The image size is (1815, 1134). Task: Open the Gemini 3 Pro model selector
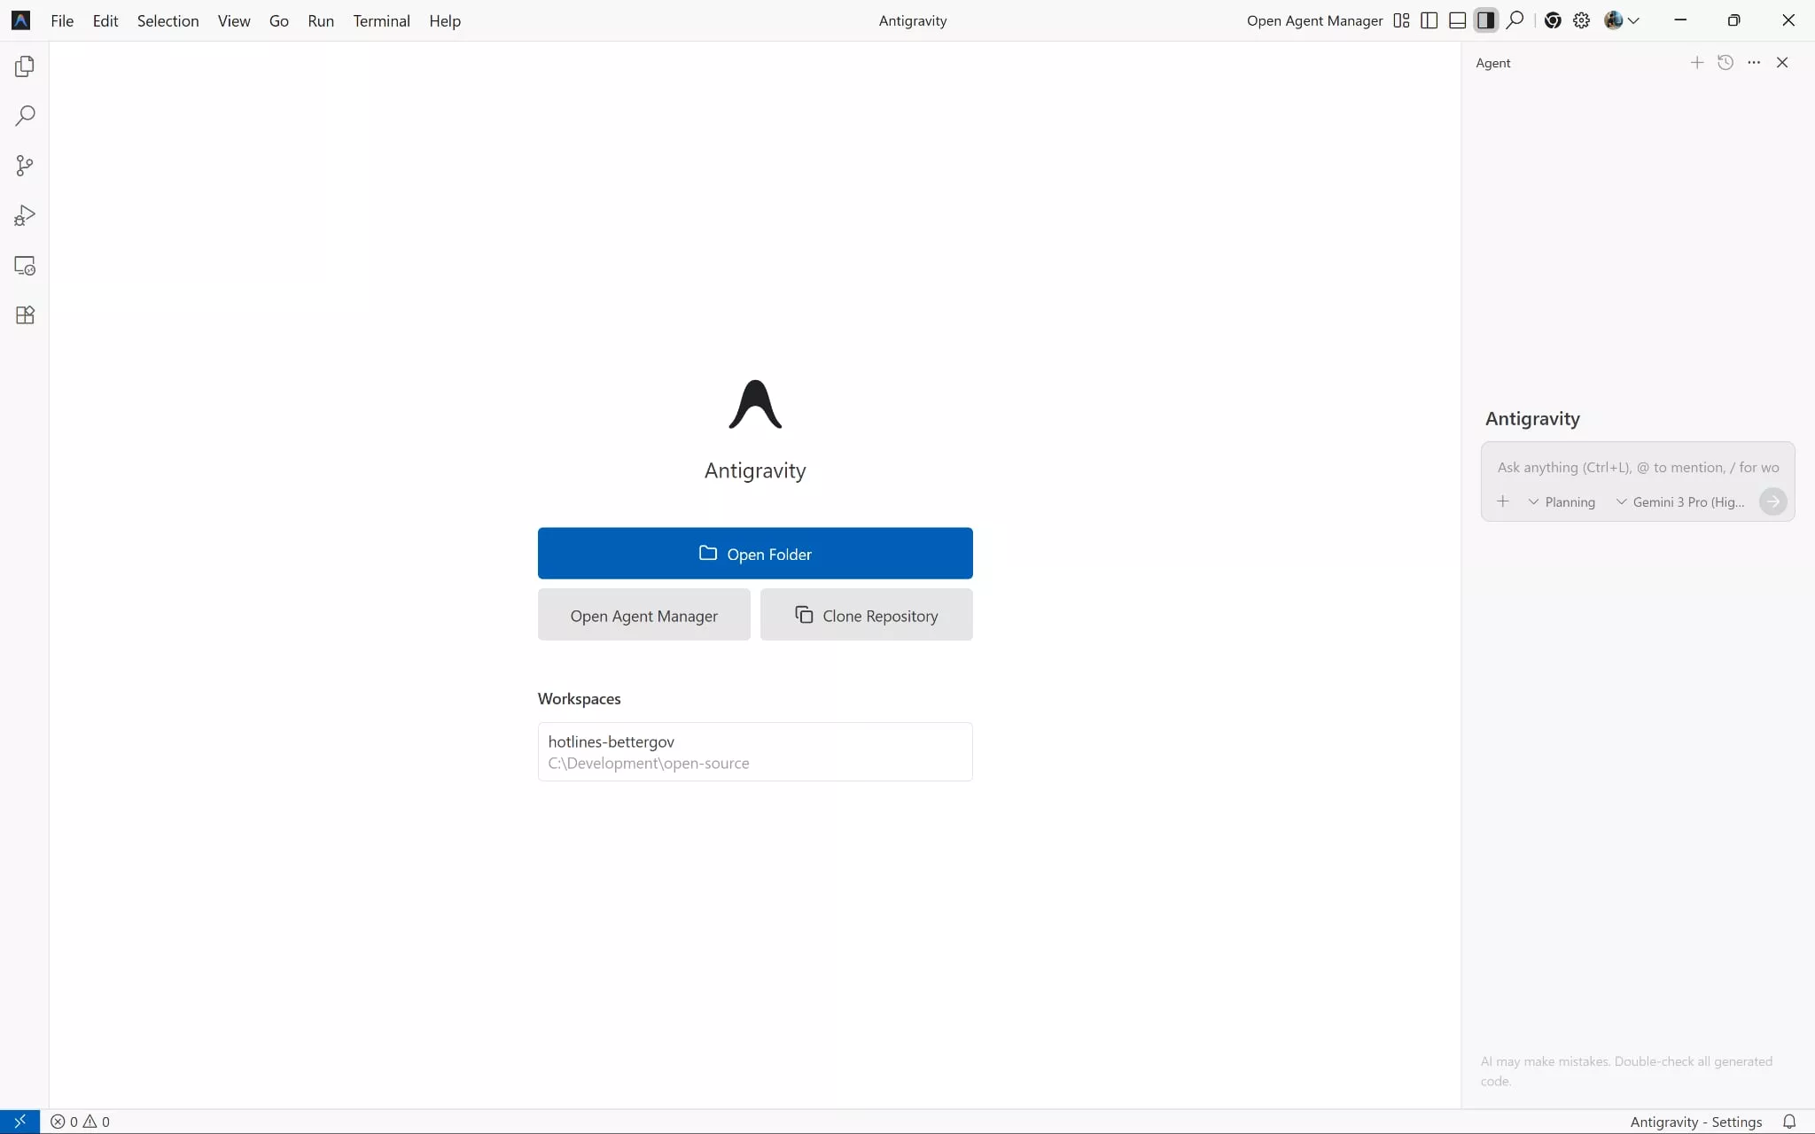1678,501
